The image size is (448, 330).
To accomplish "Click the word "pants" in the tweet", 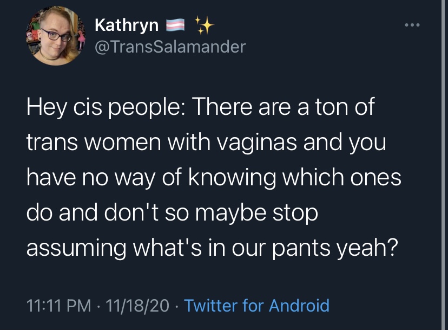I will point(301,248).
